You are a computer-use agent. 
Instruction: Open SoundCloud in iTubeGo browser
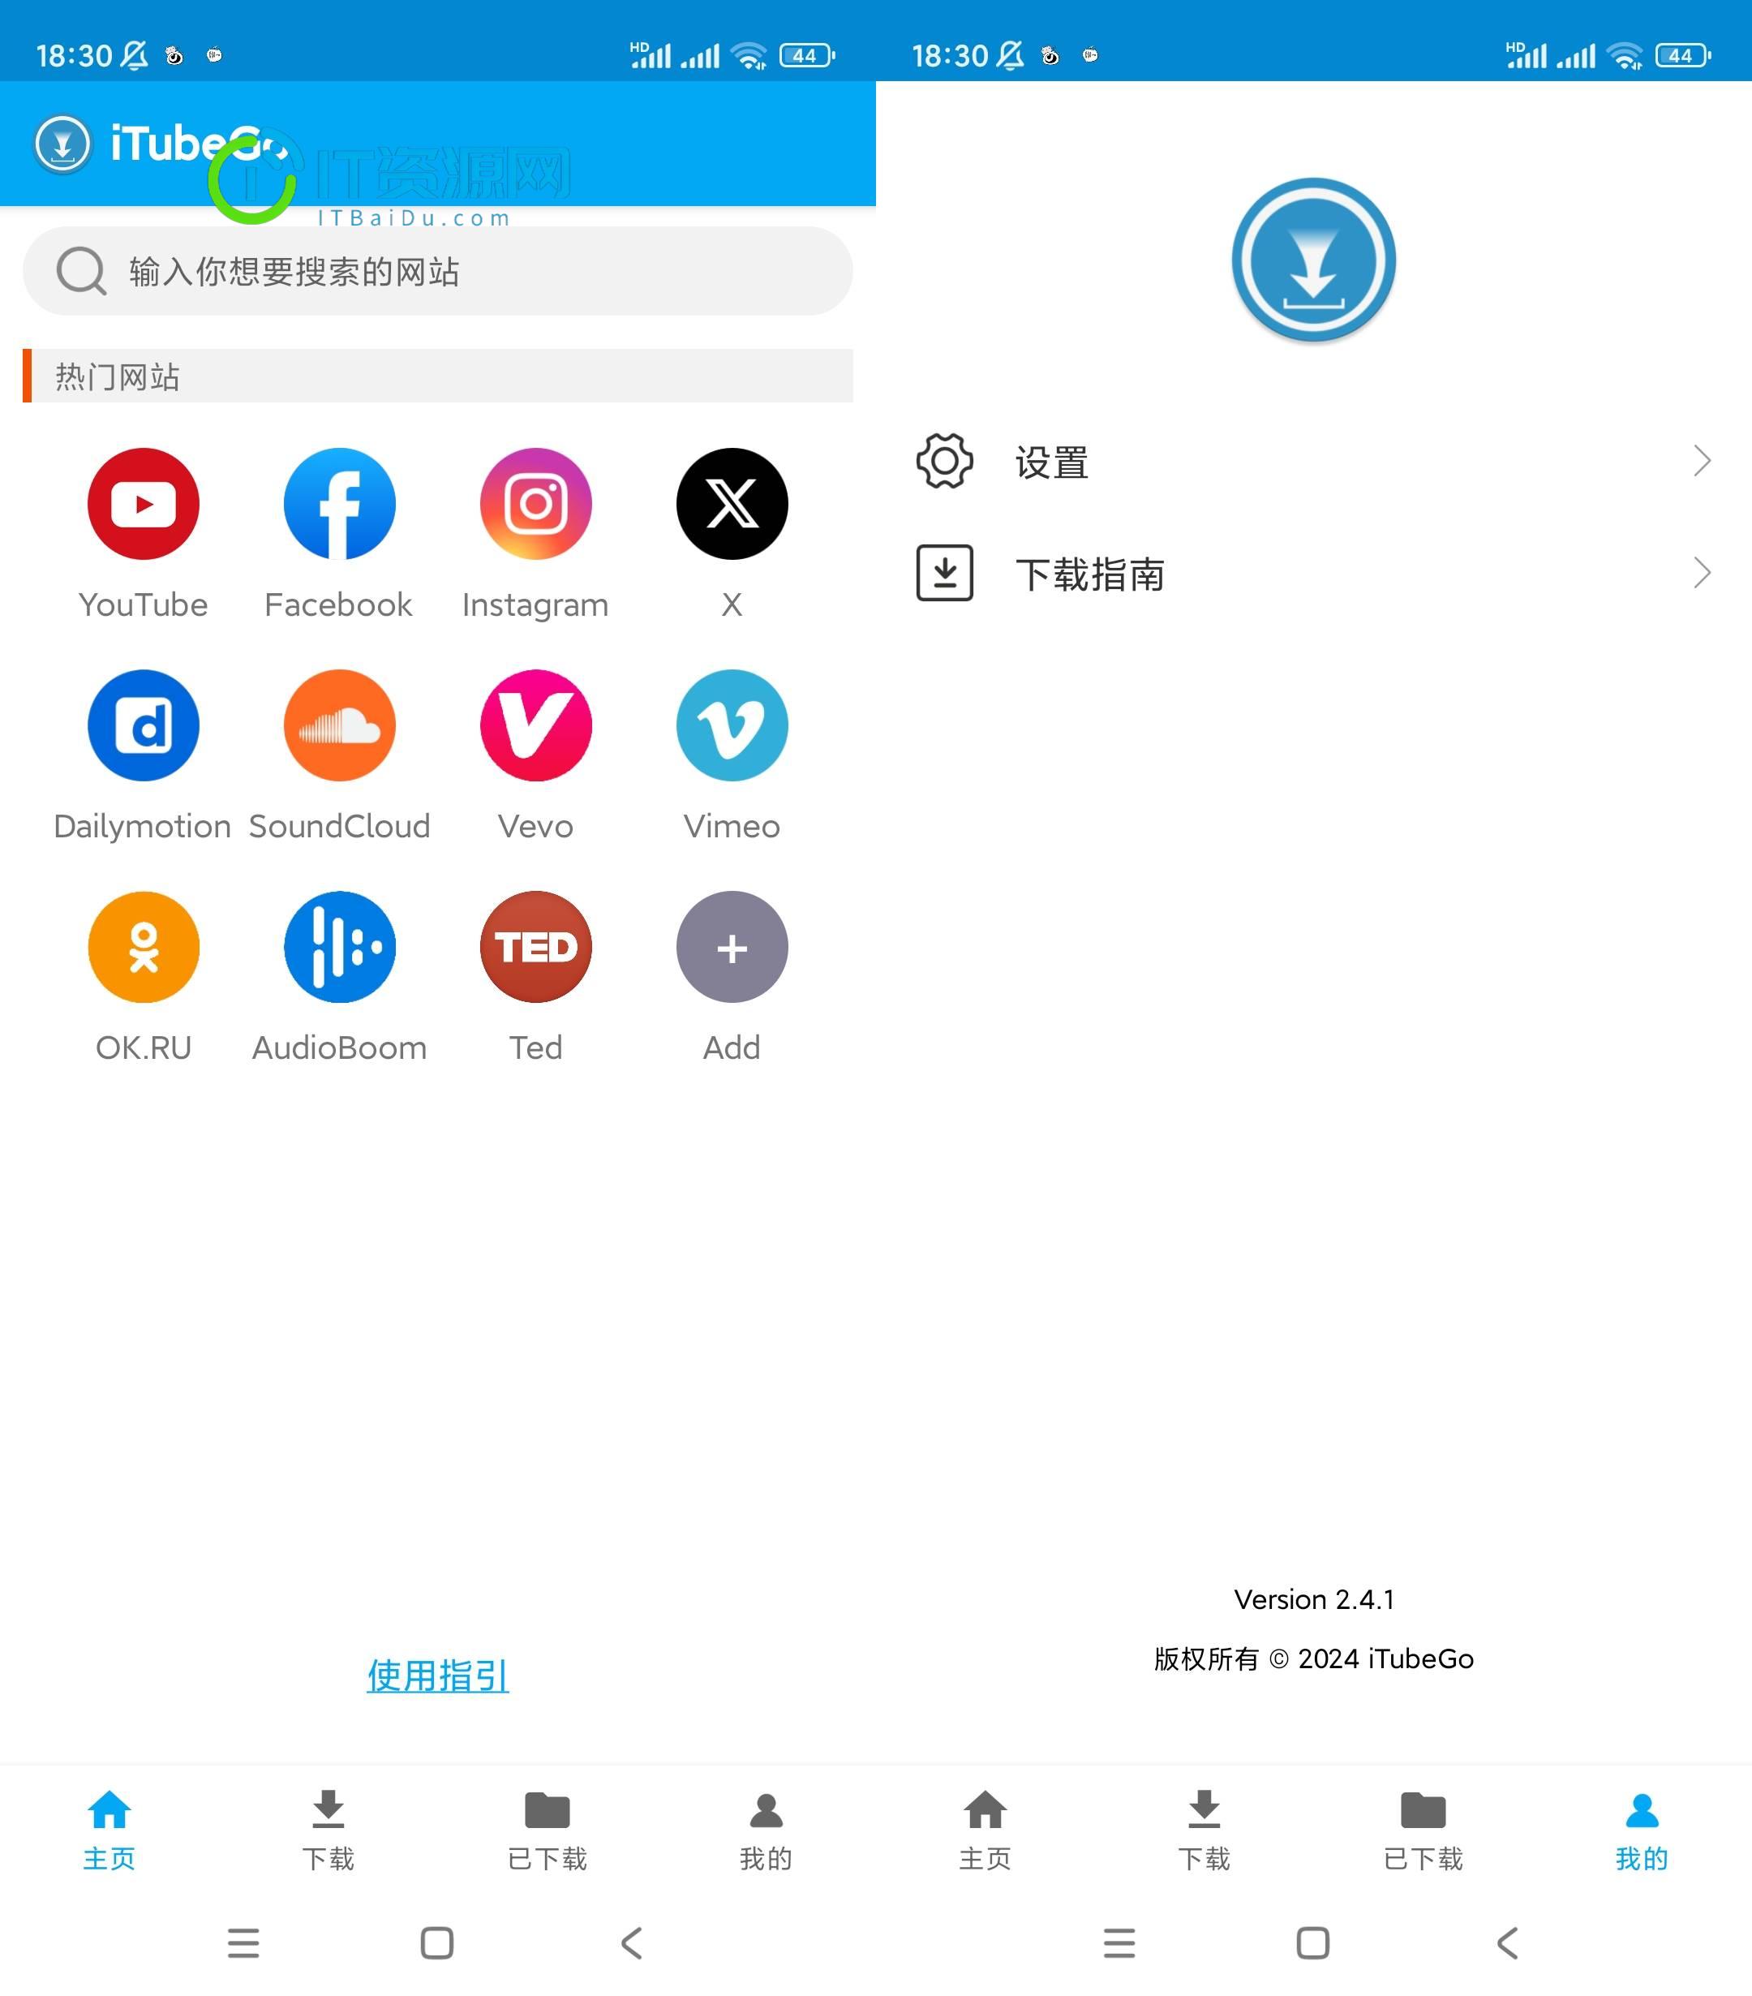[339, 726]
